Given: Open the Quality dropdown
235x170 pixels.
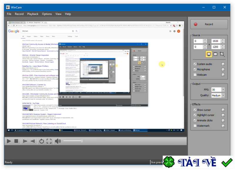Looking at the screenshot, I should pos(223,95).
